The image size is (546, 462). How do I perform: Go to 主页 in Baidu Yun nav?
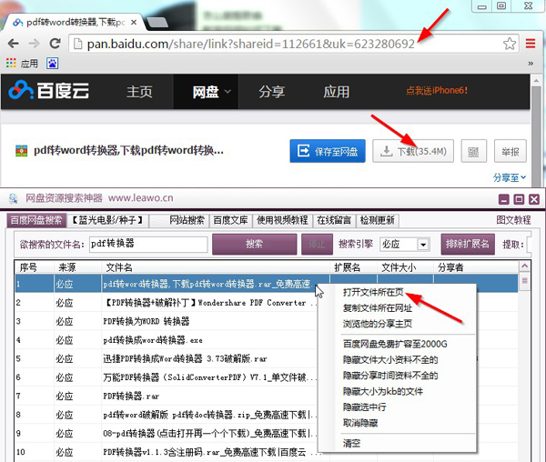pos(139,92)
